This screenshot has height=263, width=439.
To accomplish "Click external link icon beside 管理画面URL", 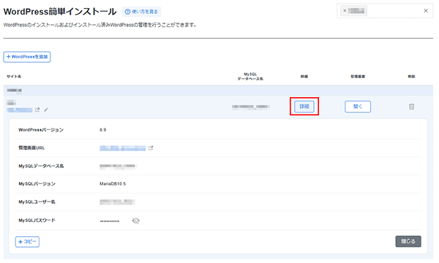I will [151, 148].
